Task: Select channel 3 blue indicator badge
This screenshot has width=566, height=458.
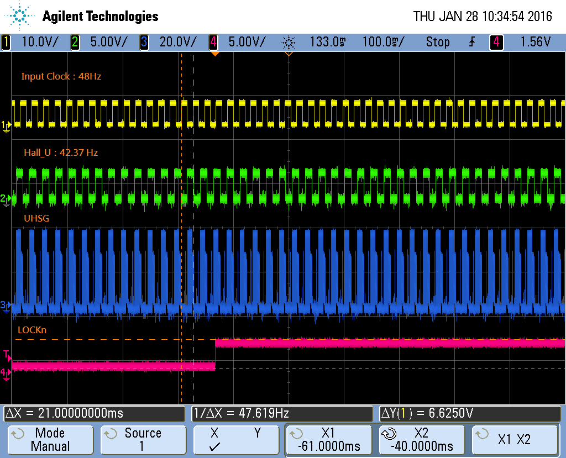Action: (144, 42)
